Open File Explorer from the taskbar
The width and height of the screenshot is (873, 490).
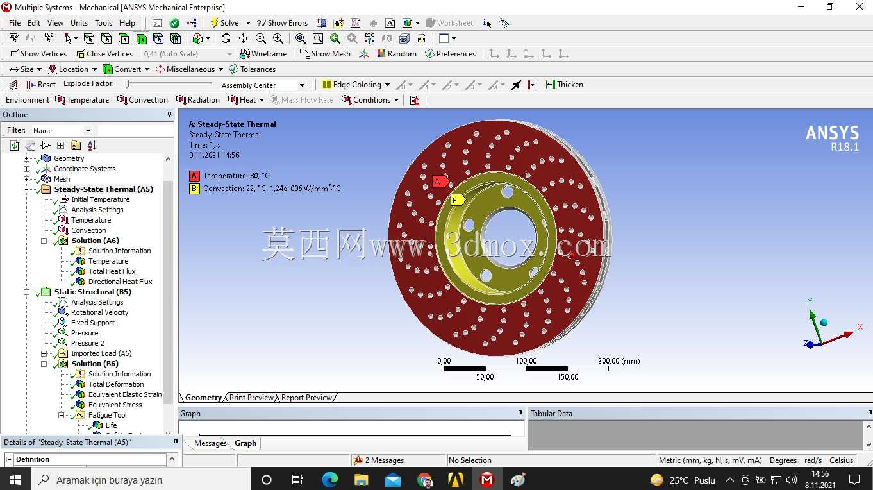tap(361, 480)
